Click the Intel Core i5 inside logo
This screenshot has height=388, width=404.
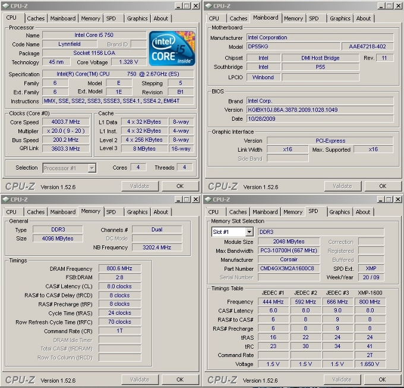172,46
